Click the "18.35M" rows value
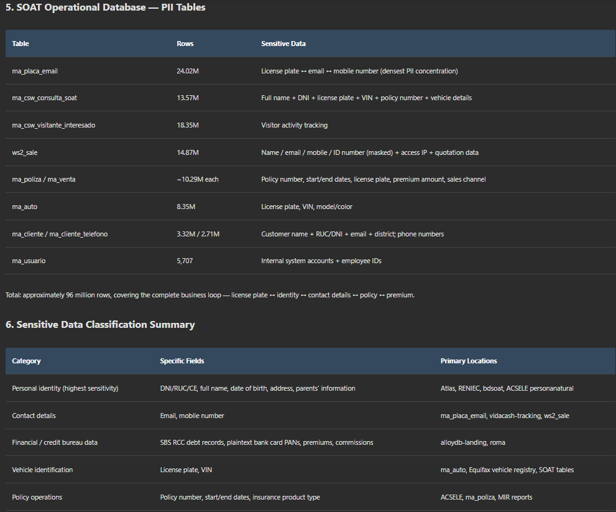Screen dimensions: 616x512 point(188,125)
